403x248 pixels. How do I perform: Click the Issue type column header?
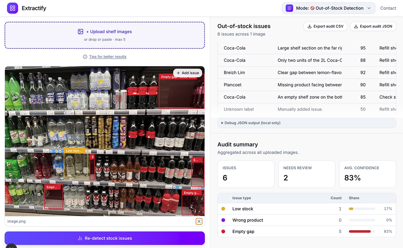pyautogui.click(x=242, y=198)
